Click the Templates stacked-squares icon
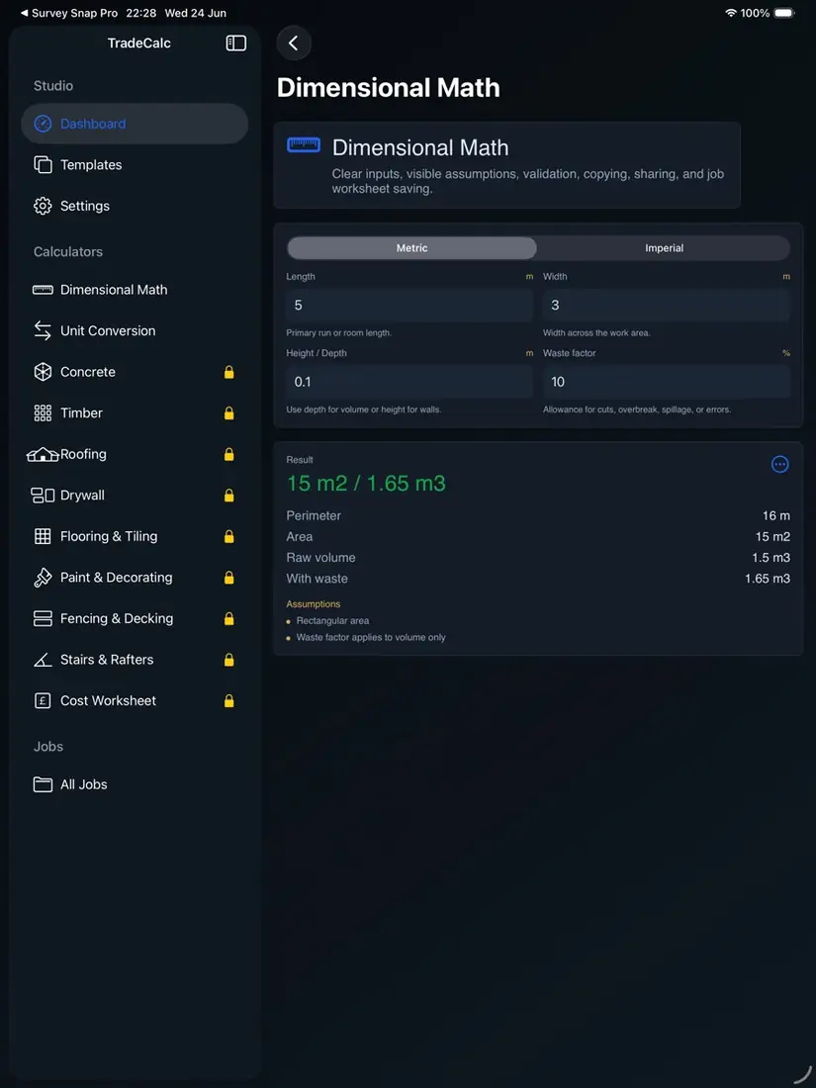This screenshot has height=1088, width=816. coord(43,164)
